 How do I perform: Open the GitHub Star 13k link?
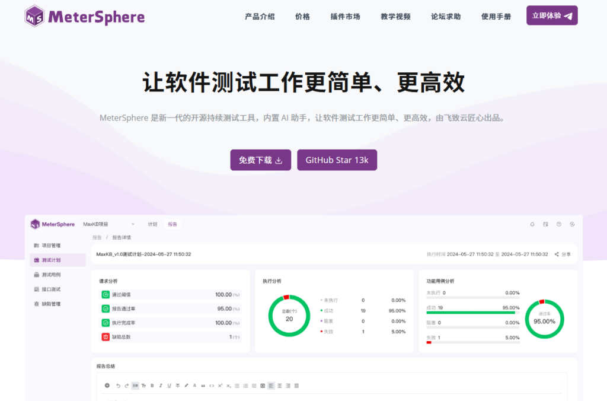[x=337, y=160]
